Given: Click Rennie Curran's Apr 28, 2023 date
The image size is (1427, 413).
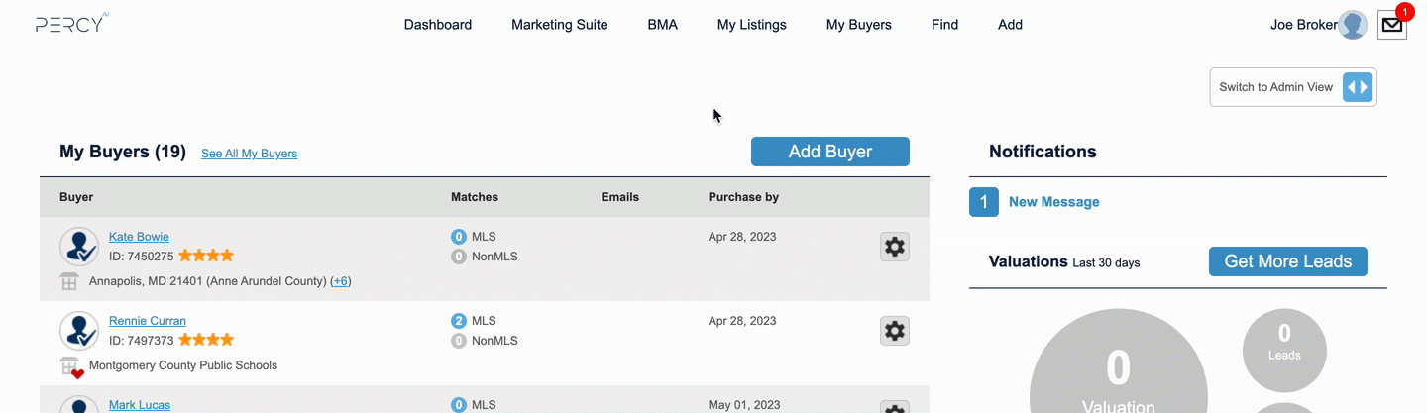Looking at the screenshot, I should pos(742,321).
